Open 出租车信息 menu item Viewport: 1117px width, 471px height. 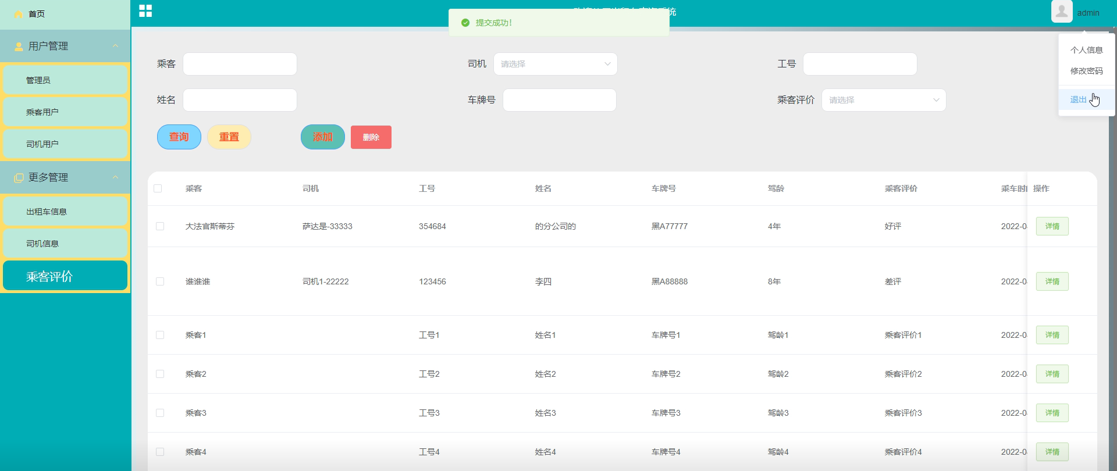pos(65,212)
